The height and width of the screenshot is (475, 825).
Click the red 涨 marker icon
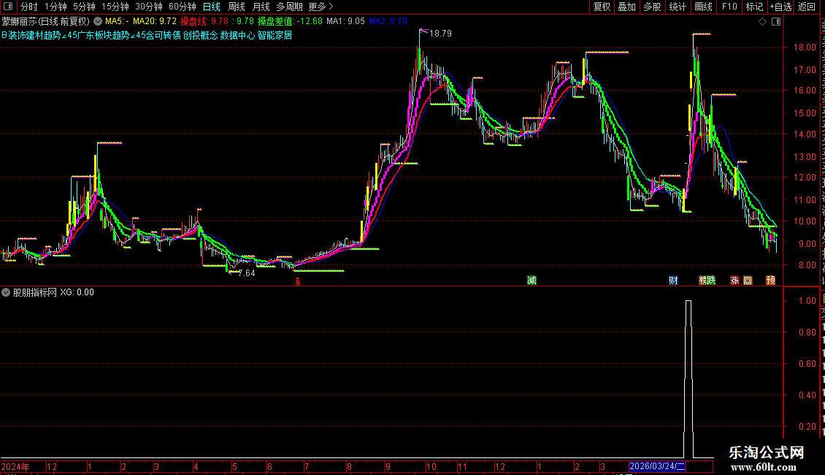735,280
